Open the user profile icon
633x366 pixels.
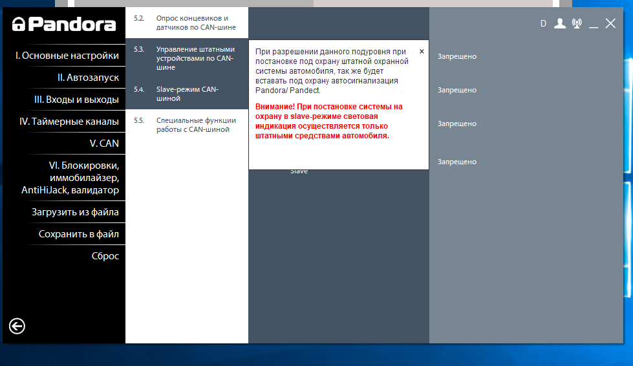559,23
